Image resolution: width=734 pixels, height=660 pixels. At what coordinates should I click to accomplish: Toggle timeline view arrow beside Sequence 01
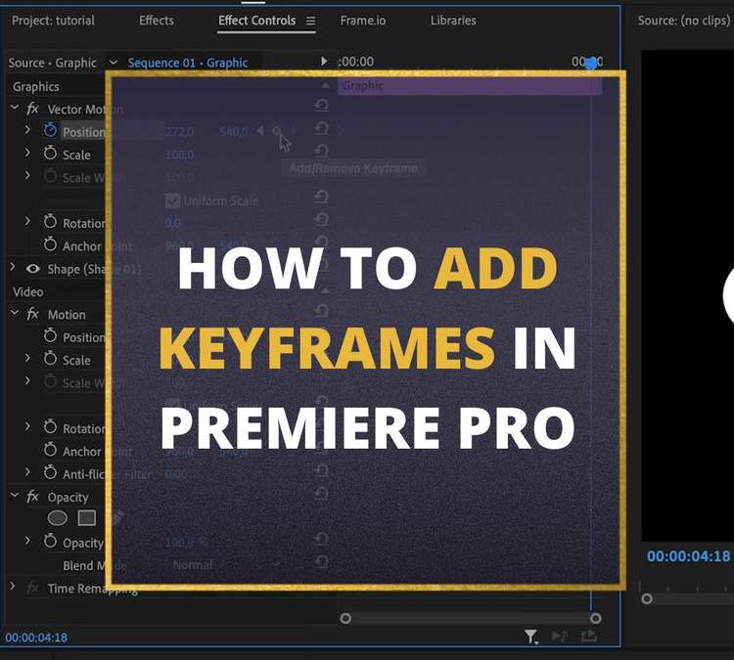(x=324, y=62)
